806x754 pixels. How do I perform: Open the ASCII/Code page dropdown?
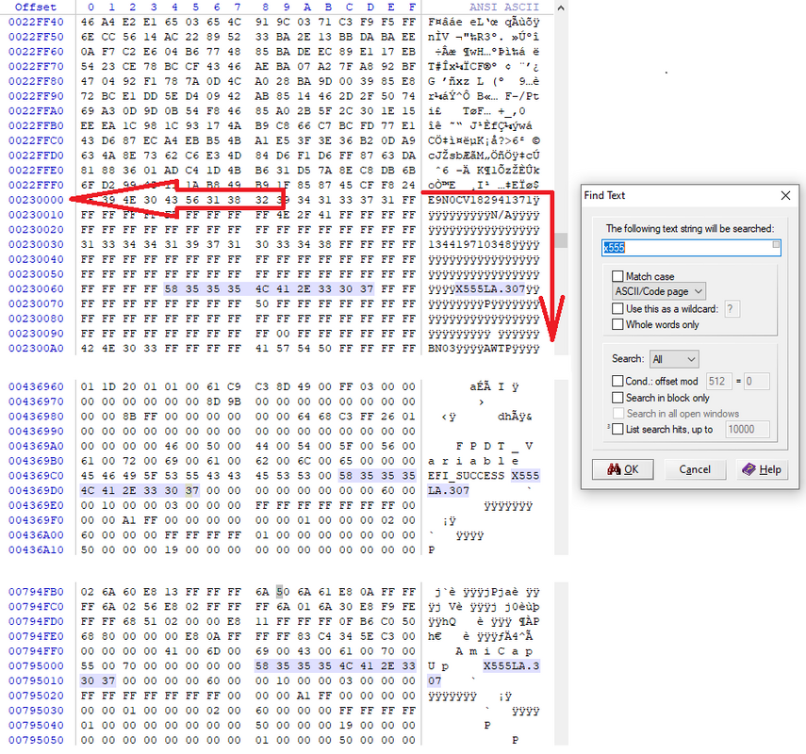point(659,291)
